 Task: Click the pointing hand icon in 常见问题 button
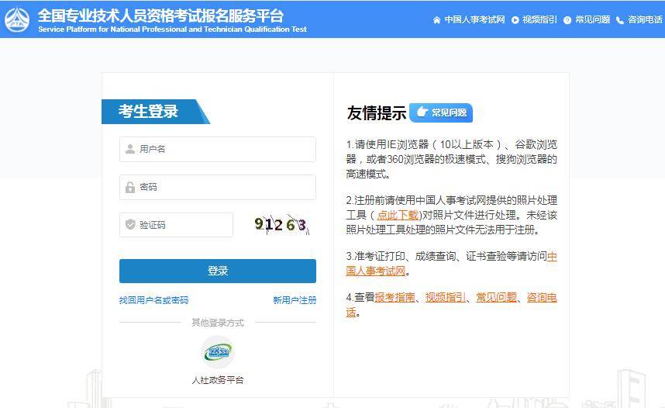click(422, 112)
